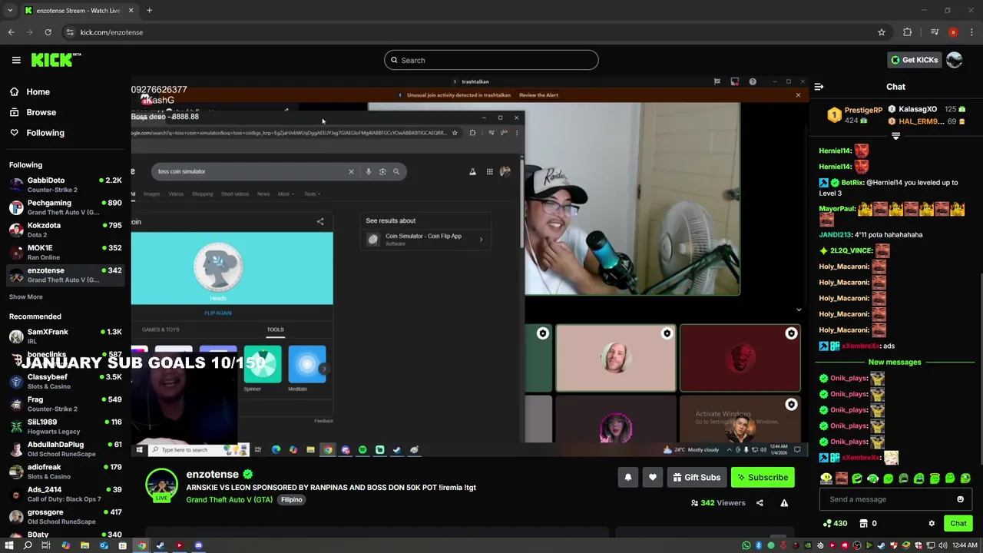
Task: Click the volume speaker tray icon
Action: pyautogui.click(x=943, y=545)
